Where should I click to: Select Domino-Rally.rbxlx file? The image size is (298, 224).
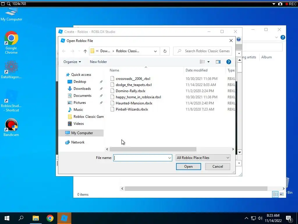(x=130, y=91)
